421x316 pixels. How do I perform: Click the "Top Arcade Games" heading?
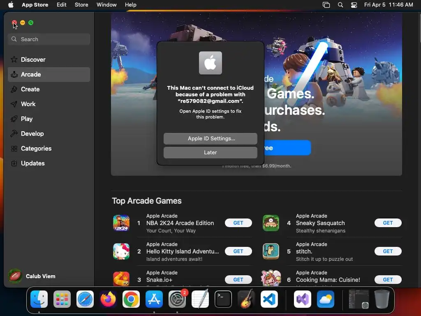click(x=147, y=201)
